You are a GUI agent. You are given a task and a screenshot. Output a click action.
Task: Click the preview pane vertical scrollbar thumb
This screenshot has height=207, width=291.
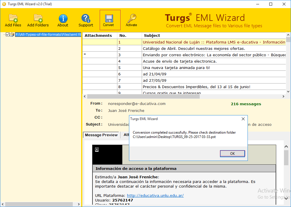[286, 157]
